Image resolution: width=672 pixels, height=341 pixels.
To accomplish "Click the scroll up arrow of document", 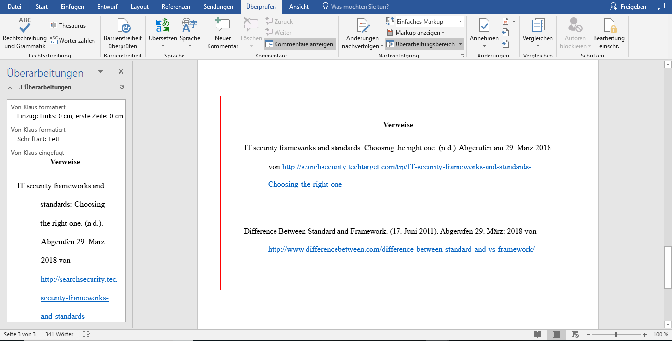I will [668, 64].
